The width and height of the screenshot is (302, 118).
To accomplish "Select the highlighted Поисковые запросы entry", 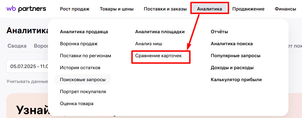I will [83, 79].
